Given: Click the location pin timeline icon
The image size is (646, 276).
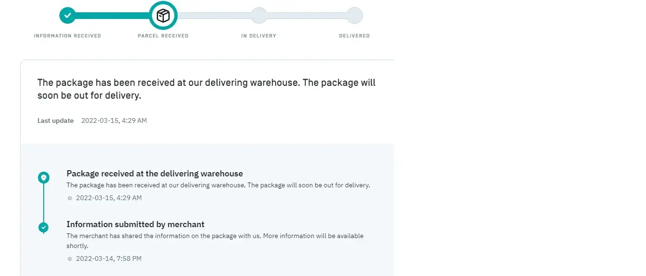Looking at the screenshot, I should click(x=44, y=178).
